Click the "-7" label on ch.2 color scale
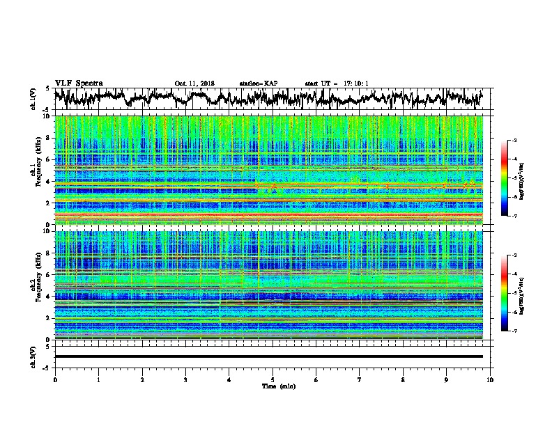Image resolution: width=552 pixels, height=426 pixels. point(514,331)
